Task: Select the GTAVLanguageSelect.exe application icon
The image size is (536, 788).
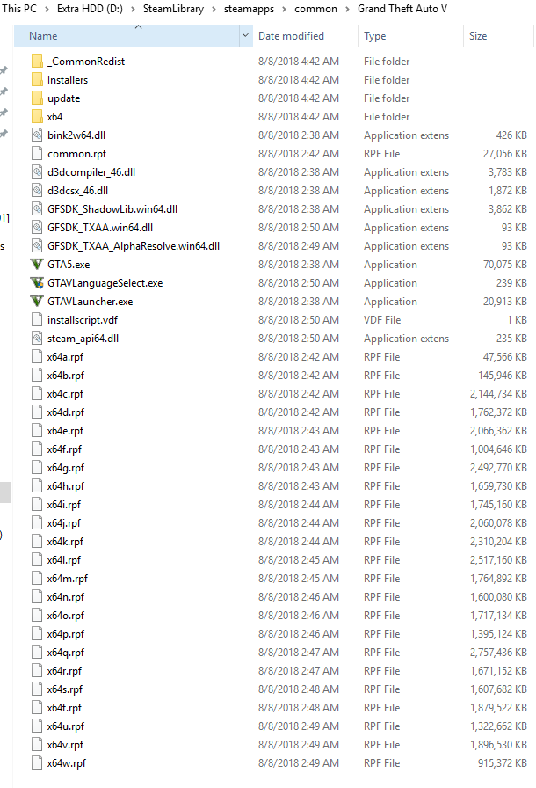Action: click(x=37, y=283)
